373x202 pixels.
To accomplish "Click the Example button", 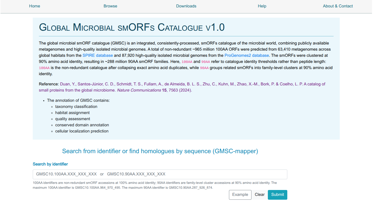I will point(240,195).
